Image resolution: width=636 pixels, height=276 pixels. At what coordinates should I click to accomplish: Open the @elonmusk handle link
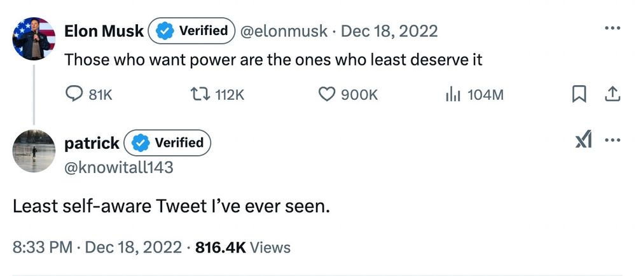point(284,31)
